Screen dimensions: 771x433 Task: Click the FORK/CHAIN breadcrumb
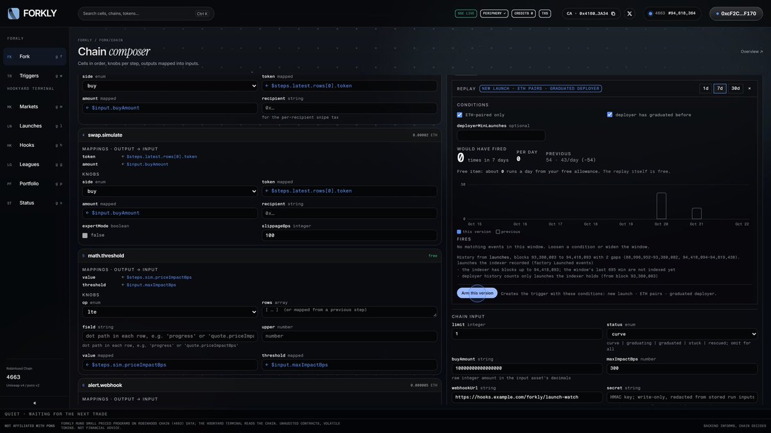111,40
